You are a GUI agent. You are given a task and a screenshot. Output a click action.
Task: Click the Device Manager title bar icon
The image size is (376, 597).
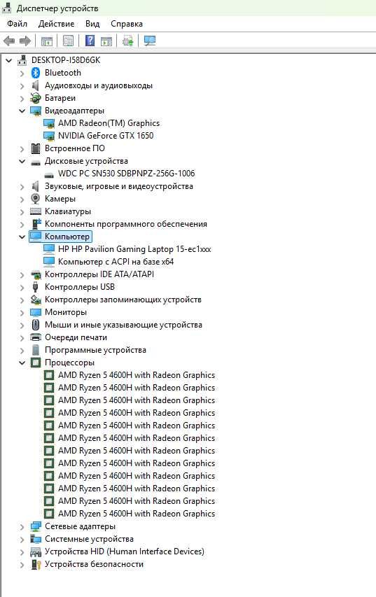click(x=6, y=8)
